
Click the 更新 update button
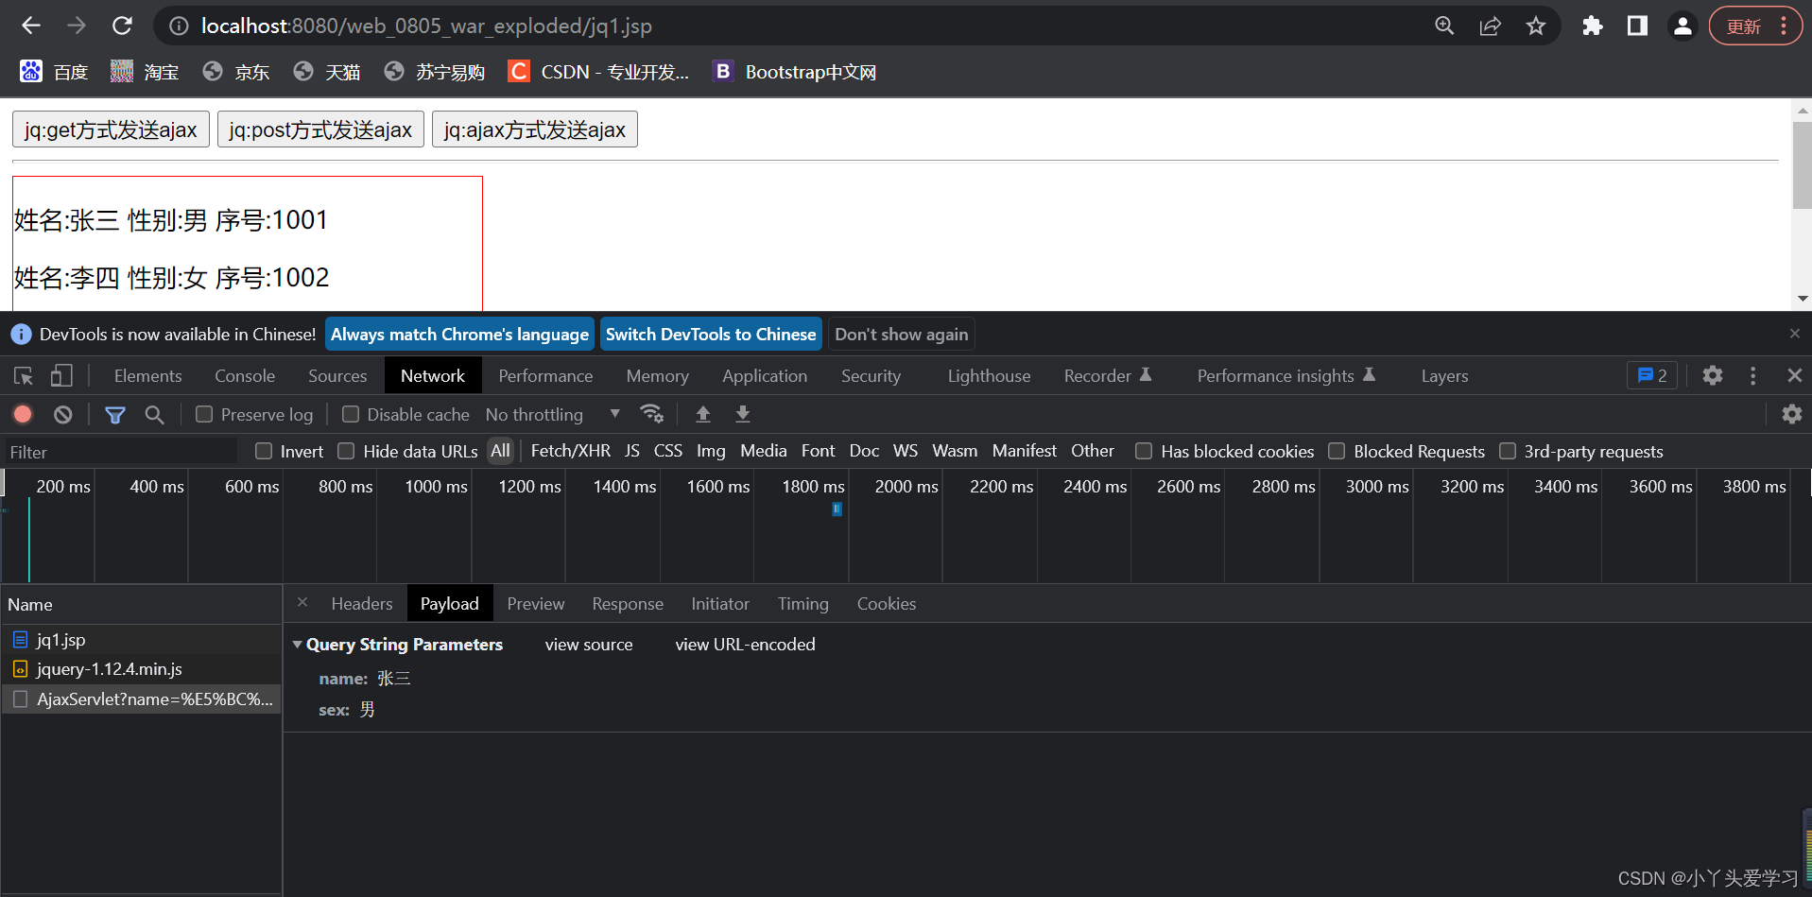[x=1754, y=26]
